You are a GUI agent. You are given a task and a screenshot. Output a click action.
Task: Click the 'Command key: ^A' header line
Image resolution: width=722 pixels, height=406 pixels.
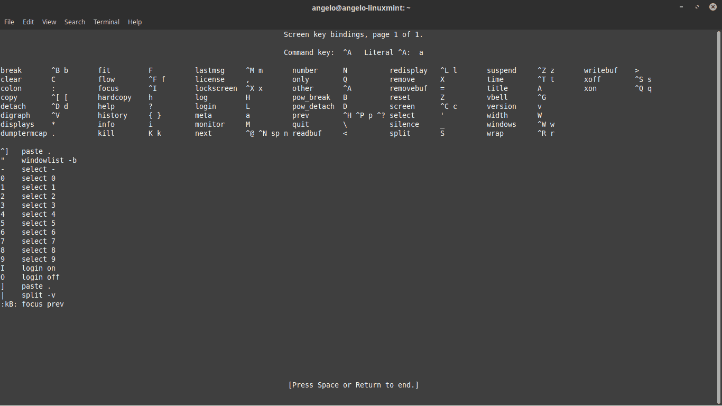(317, 52)
